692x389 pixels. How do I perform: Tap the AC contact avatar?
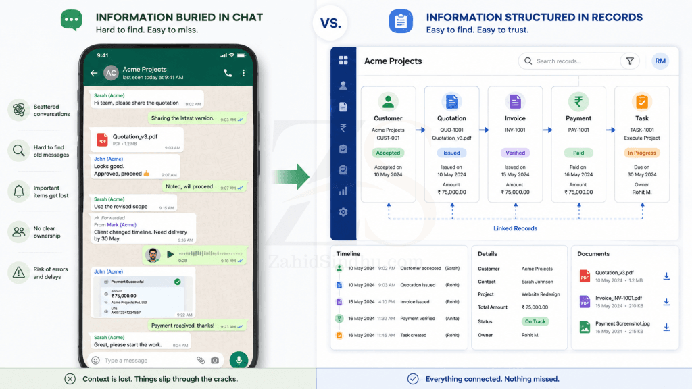click(112, 73)
